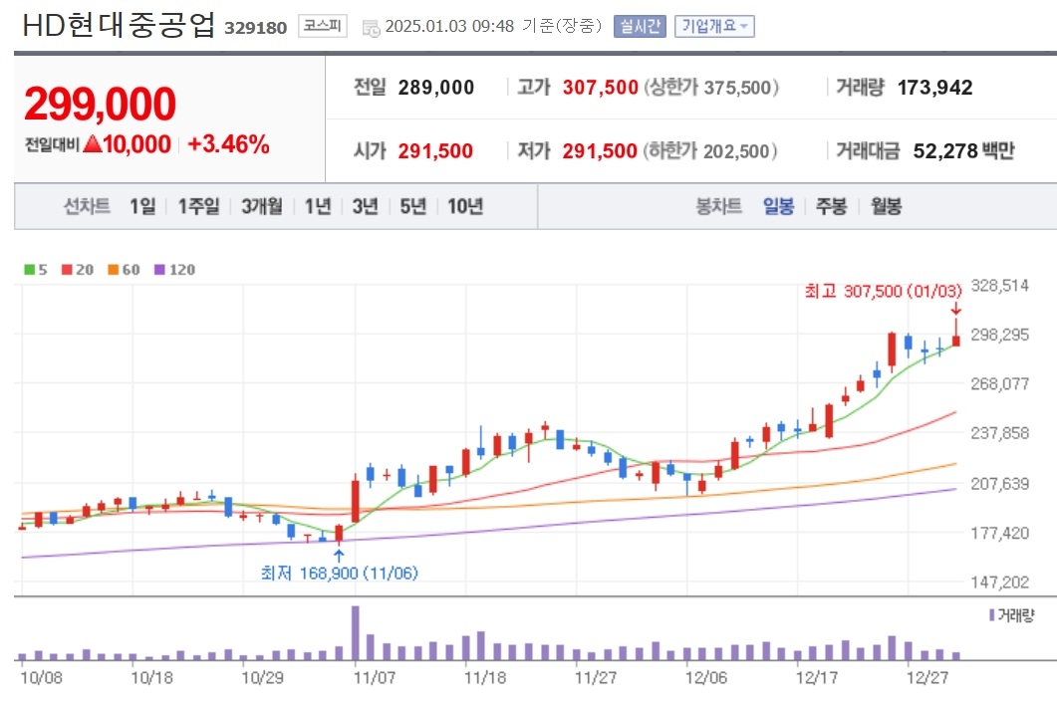Click the 328,514 price axis label
1057x701 pixels.
coord(999,286)
